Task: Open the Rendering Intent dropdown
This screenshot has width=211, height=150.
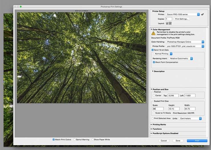Action: click(181, 59)
